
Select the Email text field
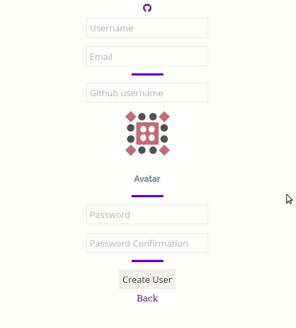point(147,56)
